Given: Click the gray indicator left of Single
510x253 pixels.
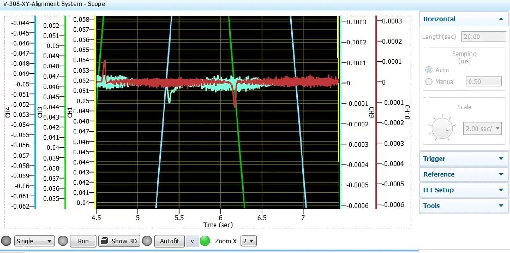Looking at the screenshot, I should click(x=6, y=241).
